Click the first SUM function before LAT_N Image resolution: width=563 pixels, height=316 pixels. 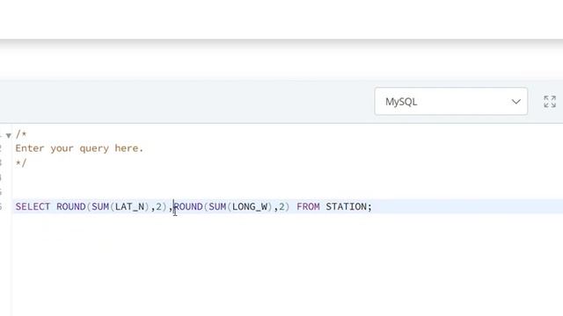tap(100, 207)
